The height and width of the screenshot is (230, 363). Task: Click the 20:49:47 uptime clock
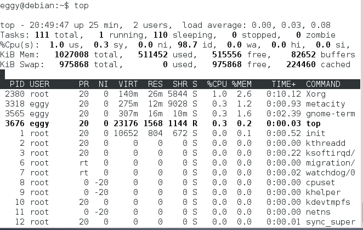coord(49,25)
